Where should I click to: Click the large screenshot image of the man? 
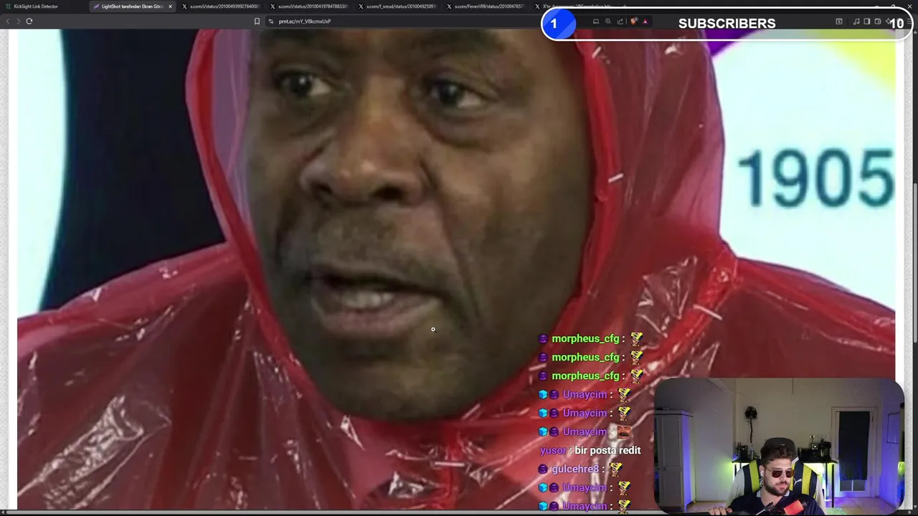pos(456,269)
